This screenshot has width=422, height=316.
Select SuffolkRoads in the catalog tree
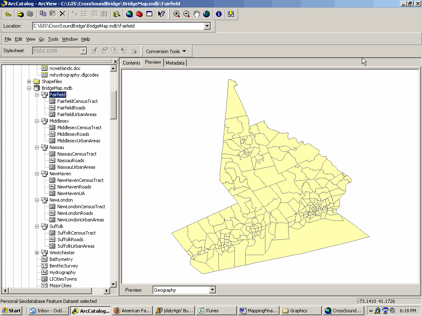tap(70, 239)
